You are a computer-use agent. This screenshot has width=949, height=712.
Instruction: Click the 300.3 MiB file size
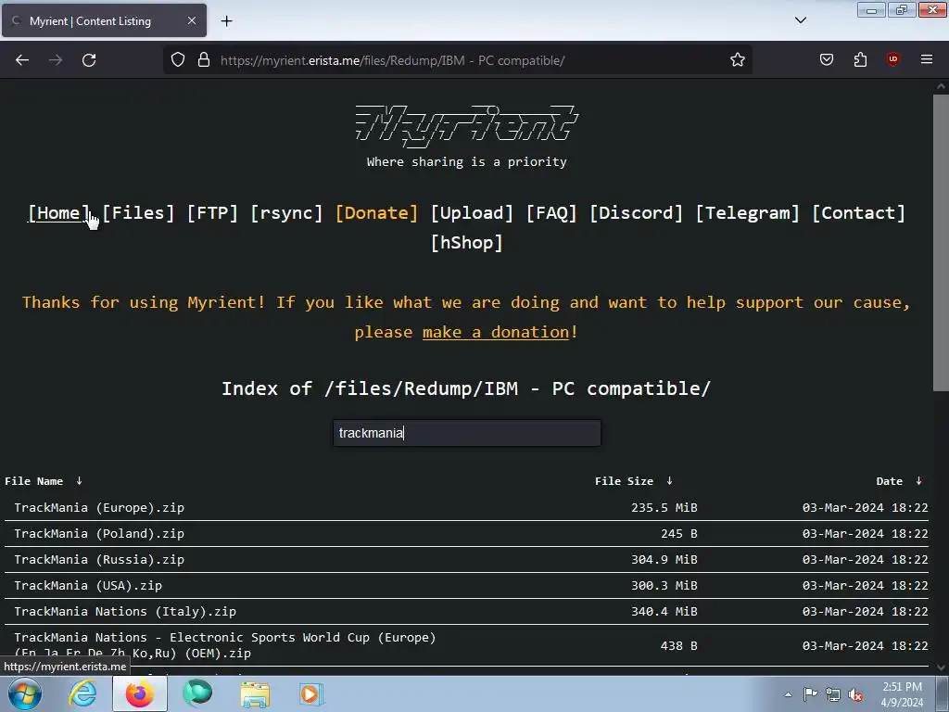[664, 586]
